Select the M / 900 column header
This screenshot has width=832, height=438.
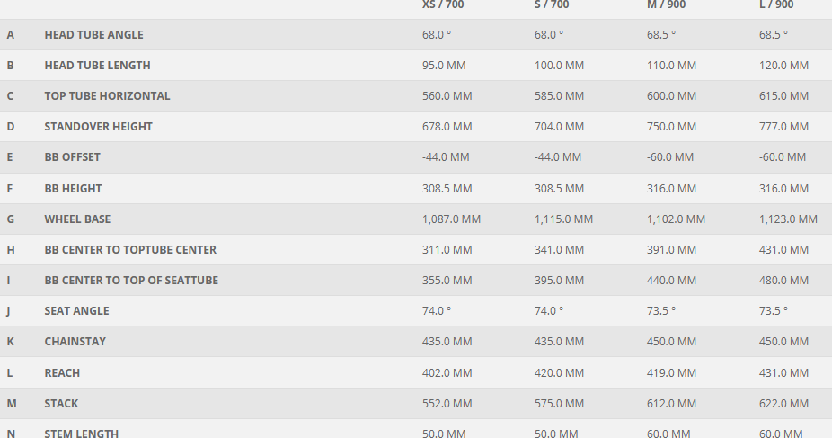[x=666, y=5]
